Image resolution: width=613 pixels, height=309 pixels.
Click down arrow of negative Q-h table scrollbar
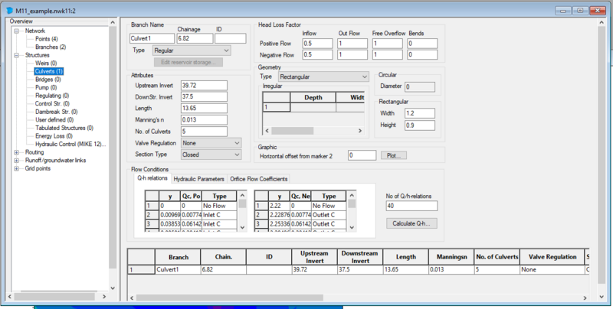pyautogui.click(x=352, y=227)
